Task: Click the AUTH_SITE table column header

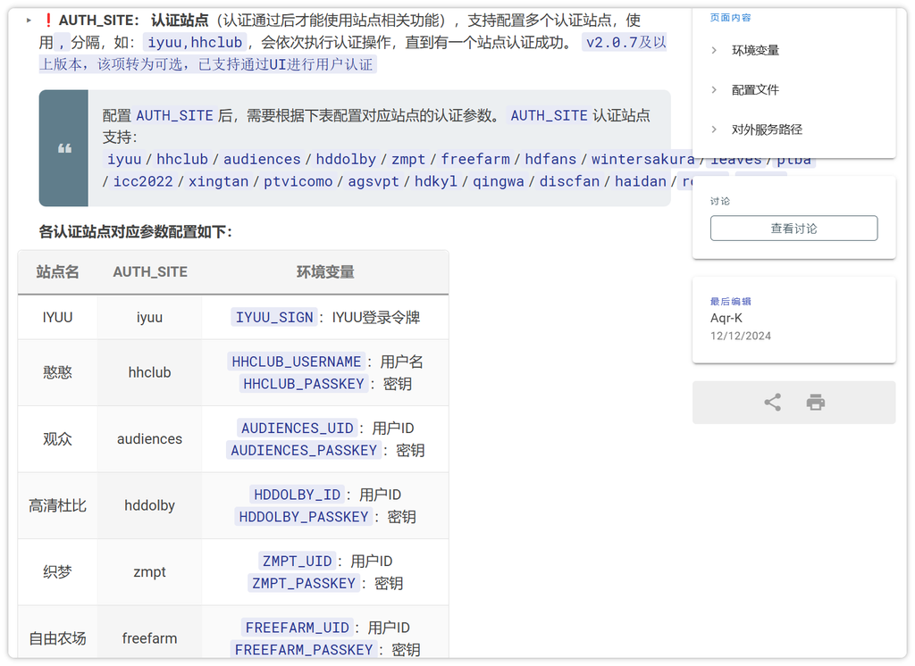Action: [x=149, y=272]
